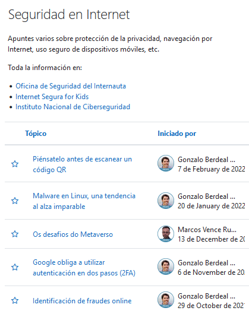Open Marcos Vence Ru... author name
The height and width of the screenshot is (314, 249).
point(207,230)
